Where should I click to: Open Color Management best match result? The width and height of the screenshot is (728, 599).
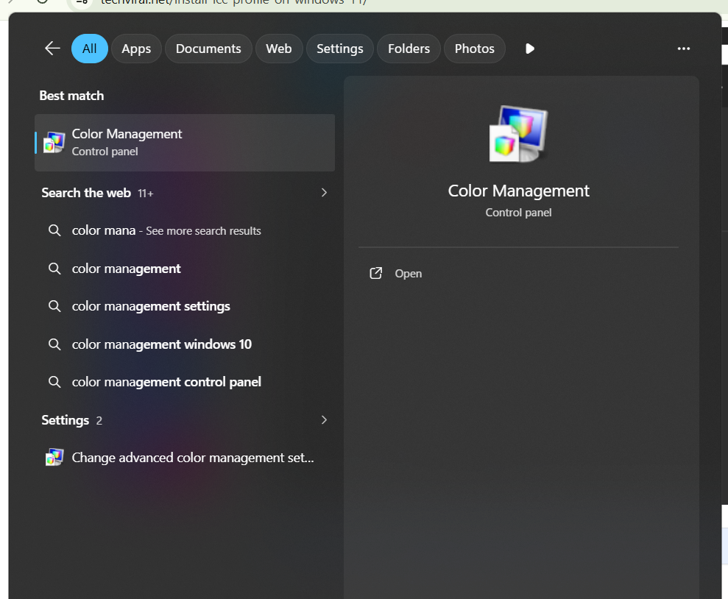click(x=185, y=143)
